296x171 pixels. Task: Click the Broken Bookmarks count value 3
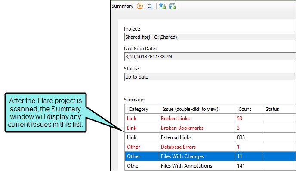(238, 128)
